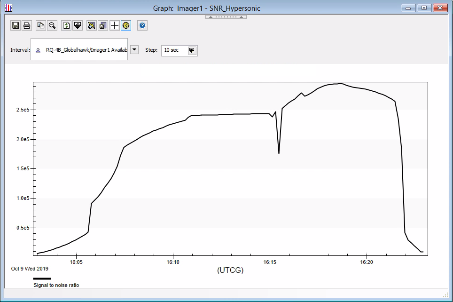Viewport: 453px width, 302px height.
Task: Copy the graph to clipboard
Action: (41, 25)
